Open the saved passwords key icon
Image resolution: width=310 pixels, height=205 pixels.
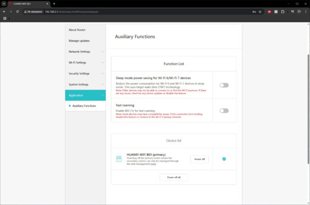click(x=254, y=12)
